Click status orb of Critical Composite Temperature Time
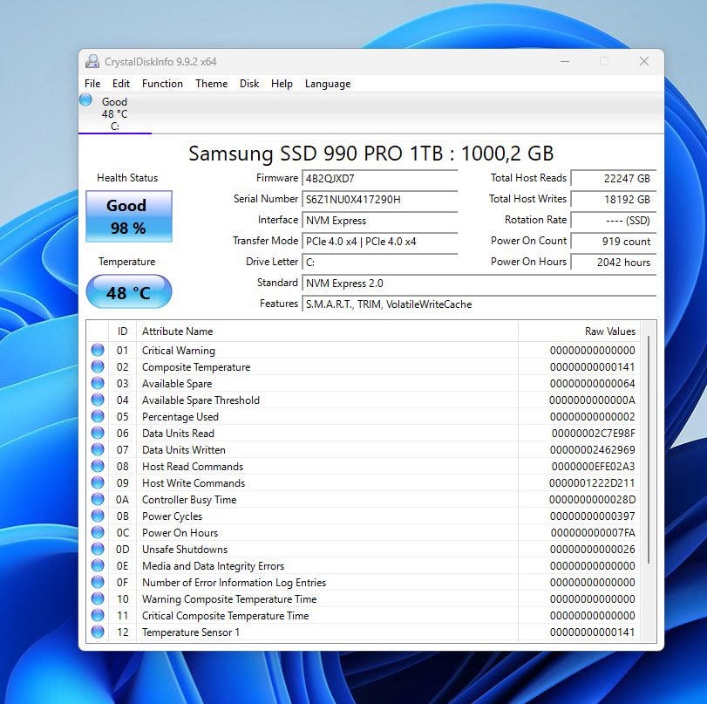707x704 pixels. point(98,616)
